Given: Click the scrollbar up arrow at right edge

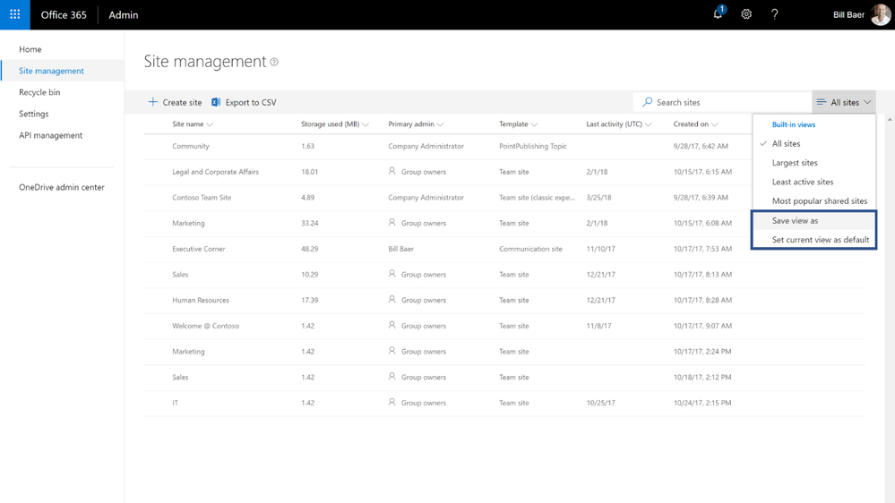Looking at the screenshot, I should click(x=890, y=119).
